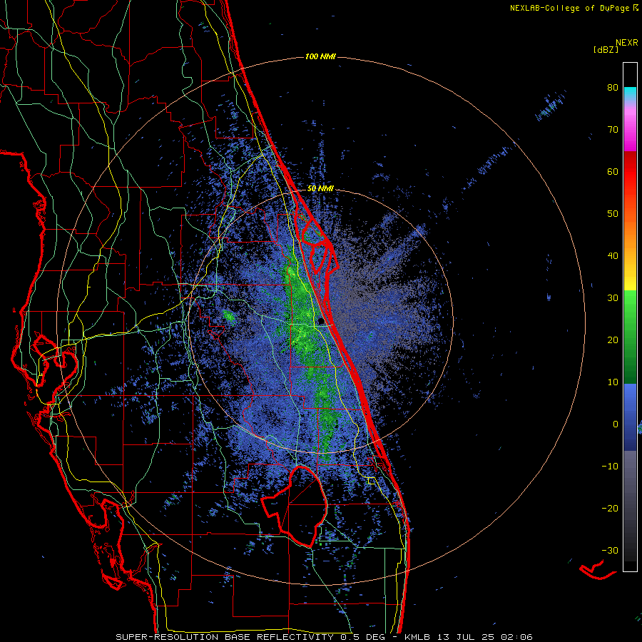Click the 10 value on dBZ scale
Image resolution: width=642 pixels, height=642 pixels.
(x=613, y=382)
